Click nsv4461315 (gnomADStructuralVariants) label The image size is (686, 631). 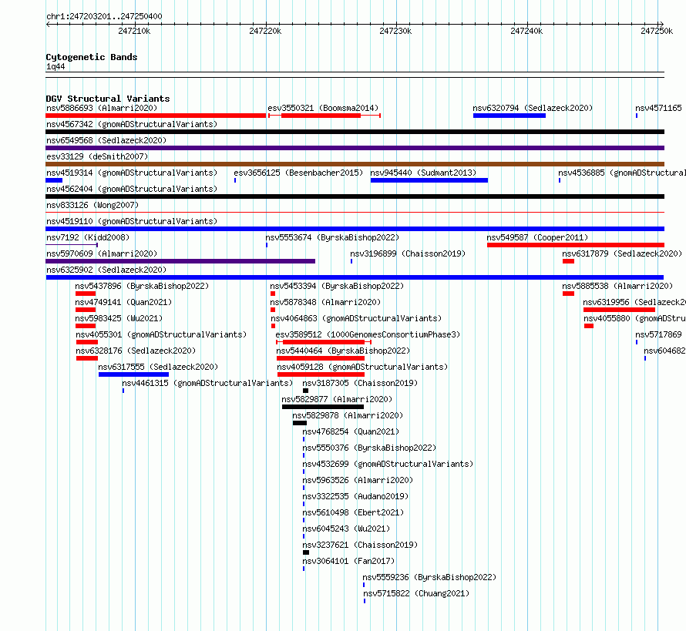207,383
